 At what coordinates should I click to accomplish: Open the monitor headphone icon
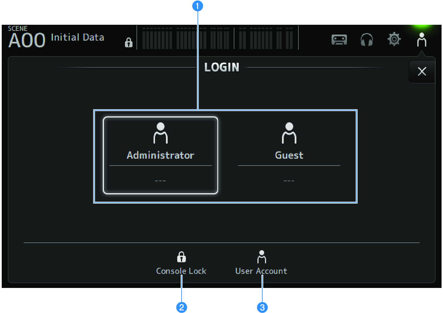(x=366, y=40)
